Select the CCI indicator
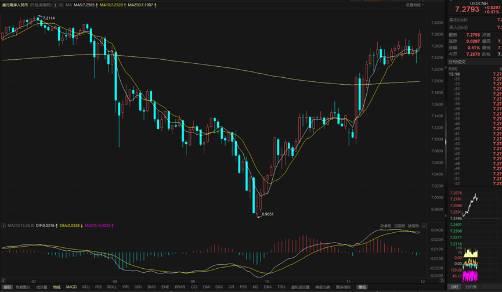The height and width of the screenshot is (292, 502). tap(194, 287)
